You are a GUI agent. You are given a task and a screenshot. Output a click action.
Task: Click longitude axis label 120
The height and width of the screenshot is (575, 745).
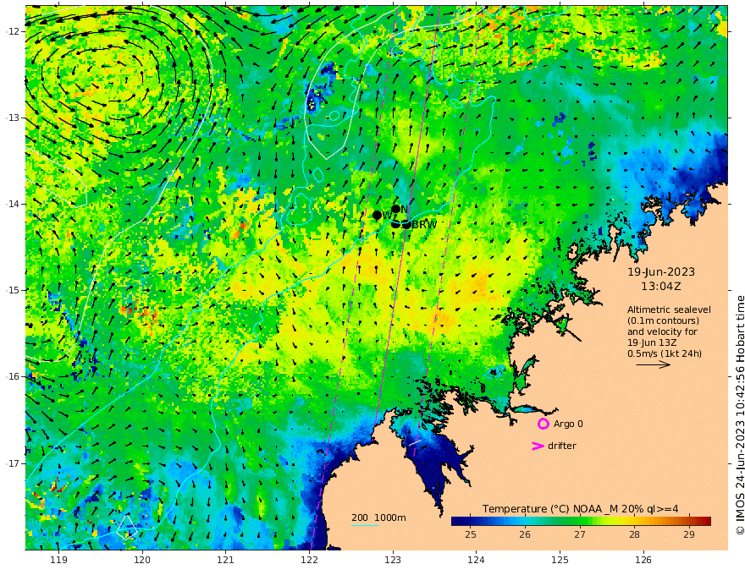(142, 560)
